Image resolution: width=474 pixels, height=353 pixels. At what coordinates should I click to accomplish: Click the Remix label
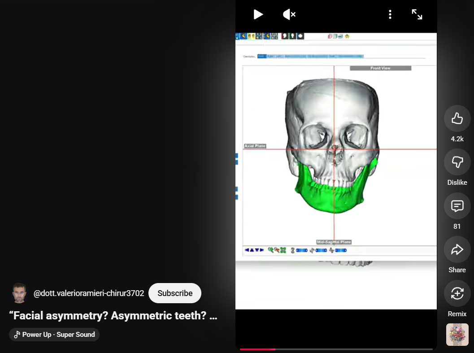click(457, 314)
